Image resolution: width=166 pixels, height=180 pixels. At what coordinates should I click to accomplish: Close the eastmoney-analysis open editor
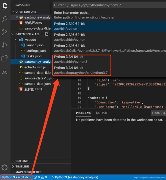[x=17, y=17]
